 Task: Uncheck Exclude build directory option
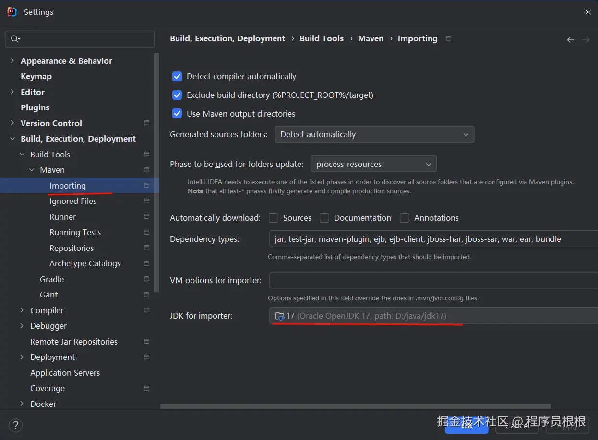[177, 95]
